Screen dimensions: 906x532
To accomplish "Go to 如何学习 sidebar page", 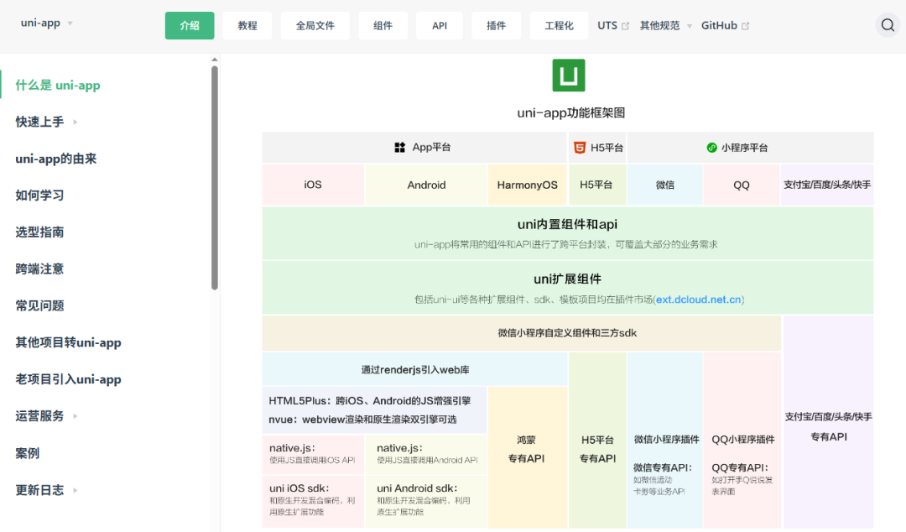I will click(x=40, y=196).
